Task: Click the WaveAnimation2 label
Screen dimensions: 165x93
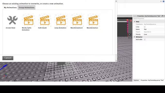Action: [x=77, y=28]
